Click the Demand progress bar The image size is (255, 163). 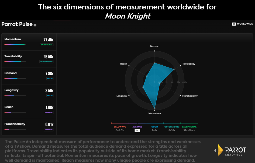(15, 79)
